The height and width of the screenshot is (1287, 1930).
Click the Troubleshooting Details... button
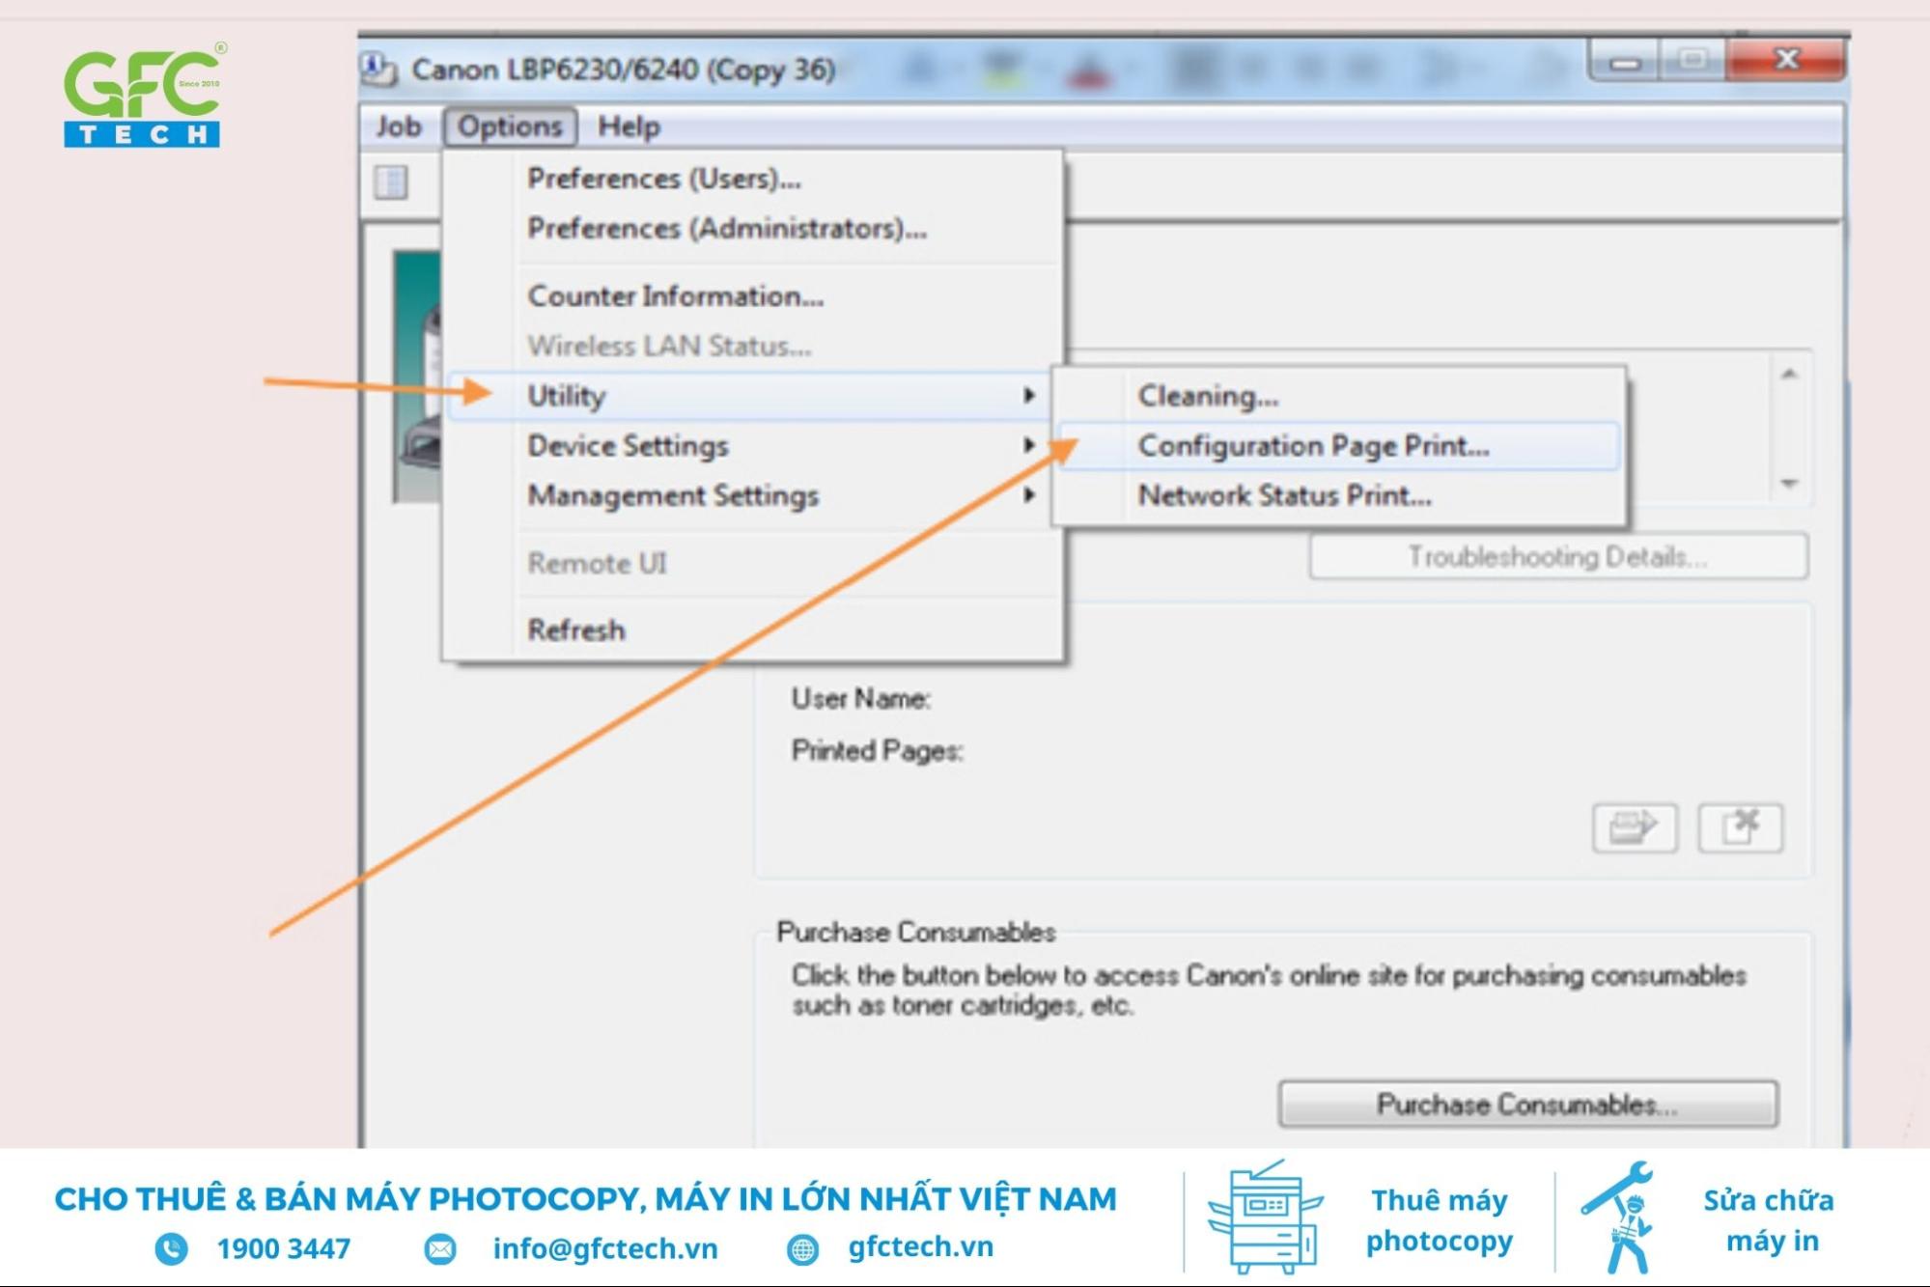[1558, 557]
